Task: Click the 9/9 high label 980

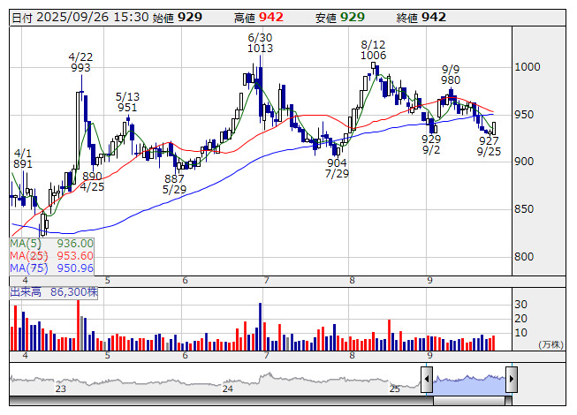Action: coord(452,79)
